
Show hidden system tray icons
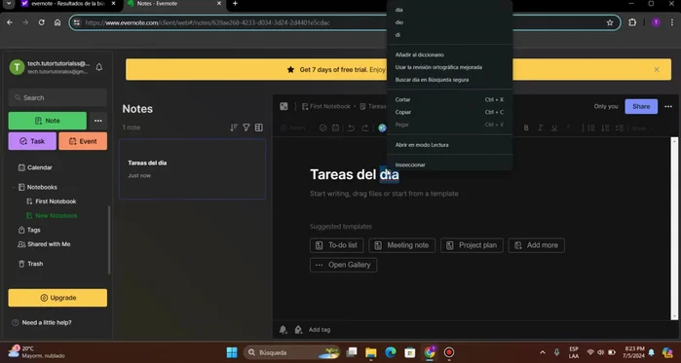point(542,352)
